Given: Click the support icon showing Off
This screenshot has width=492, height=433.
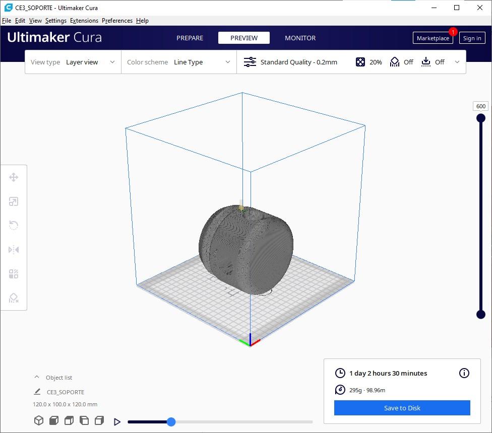Looking at the screenshot, I should (394, 62).
